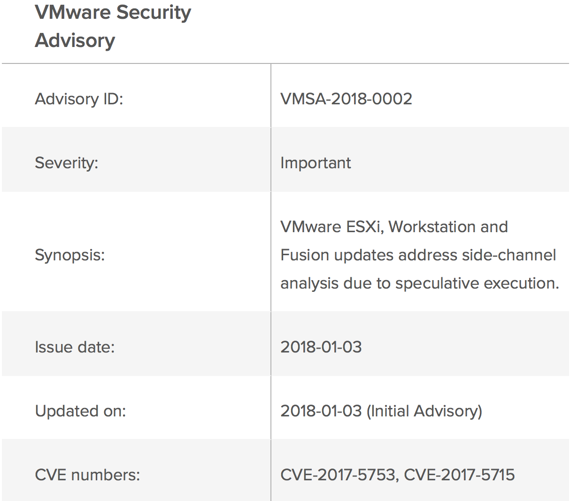Click the Updated on label

coord(80,411)
